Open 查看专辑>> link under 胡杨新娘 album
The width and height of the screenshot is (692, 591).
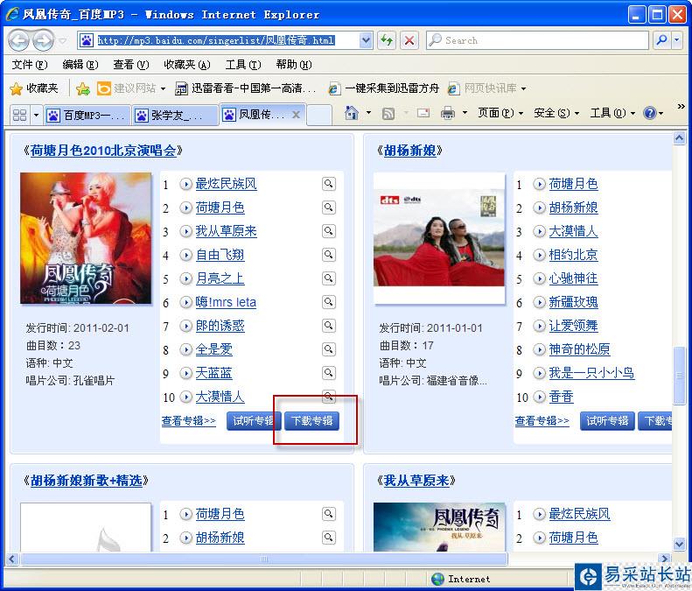coord(542,421)
